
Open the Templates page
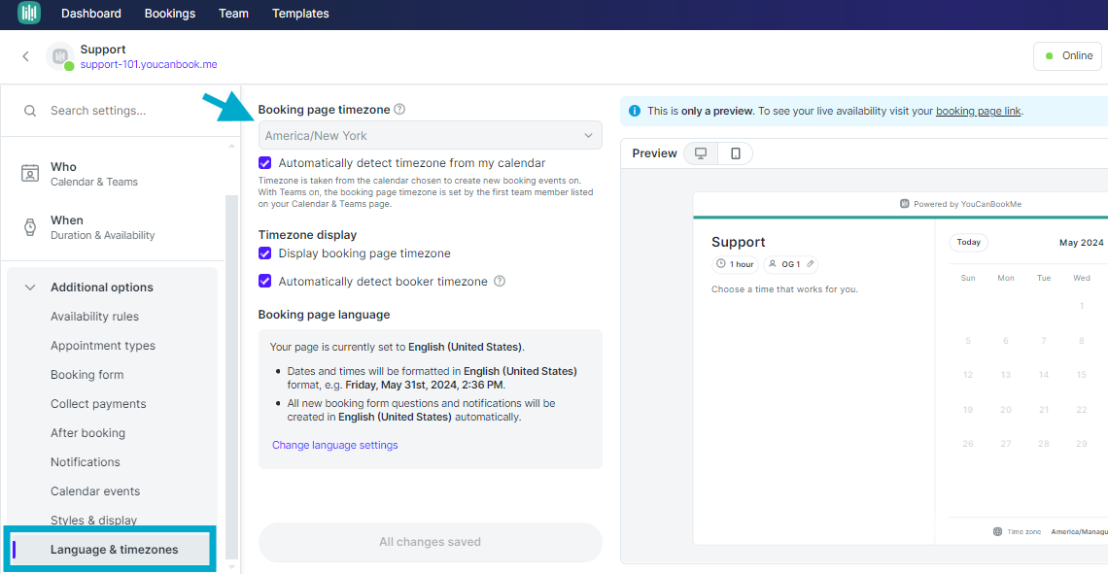point(300,14)
